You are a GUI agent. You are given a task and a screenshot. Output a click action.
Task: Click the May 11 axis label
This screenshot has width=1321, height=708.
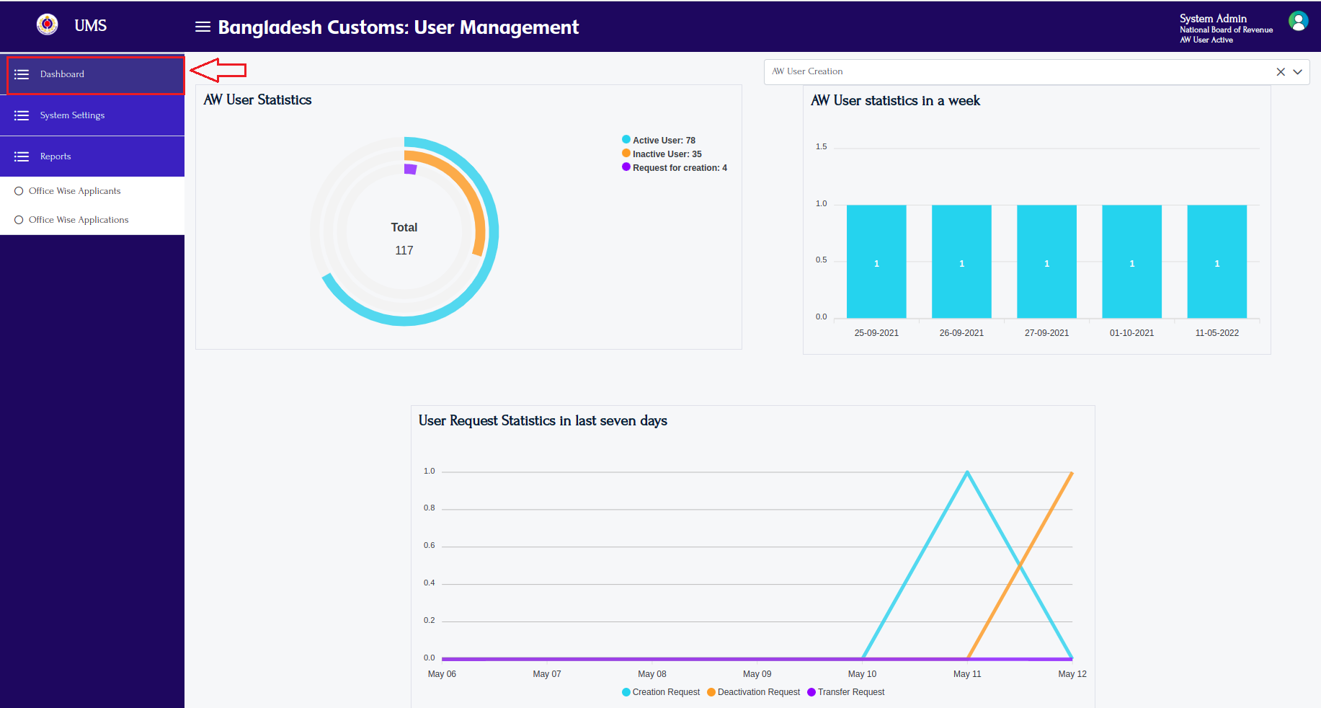click(x=967, y=674)
